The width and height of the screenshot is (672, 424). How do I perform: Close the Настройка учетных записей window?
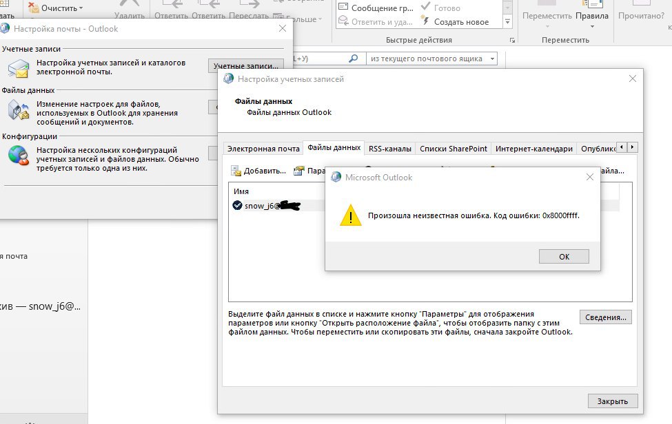[x=633, y=78]
